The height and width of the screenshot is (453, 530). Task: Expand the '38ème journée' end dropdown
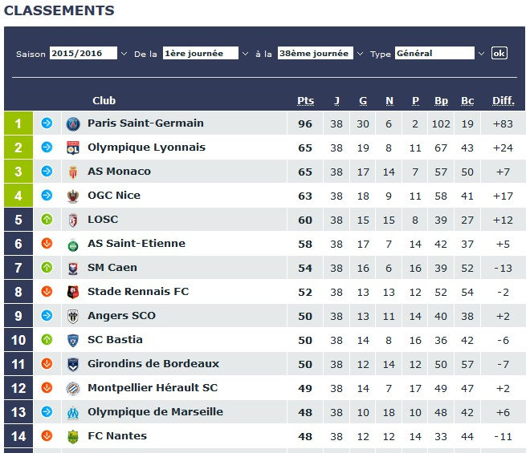pyautogui.click(x=320, y=54)
